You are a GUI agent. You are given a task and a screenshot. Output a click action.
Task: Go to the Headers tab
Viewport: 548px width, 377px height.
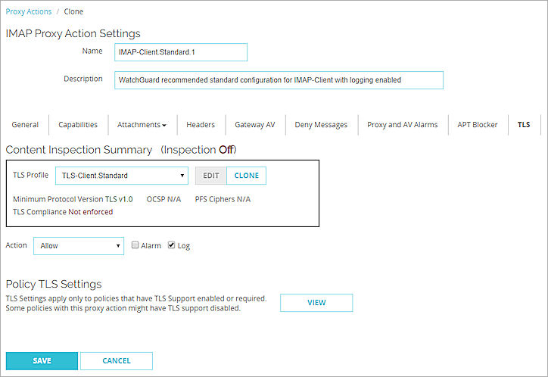[x=201, y=125]
